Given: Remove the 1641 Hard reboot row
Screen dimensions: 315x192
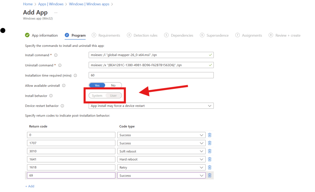Looking at the screenshot, I should [209, 159].
